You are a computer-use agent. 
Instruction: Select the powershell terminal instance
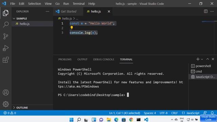point(203,66)
